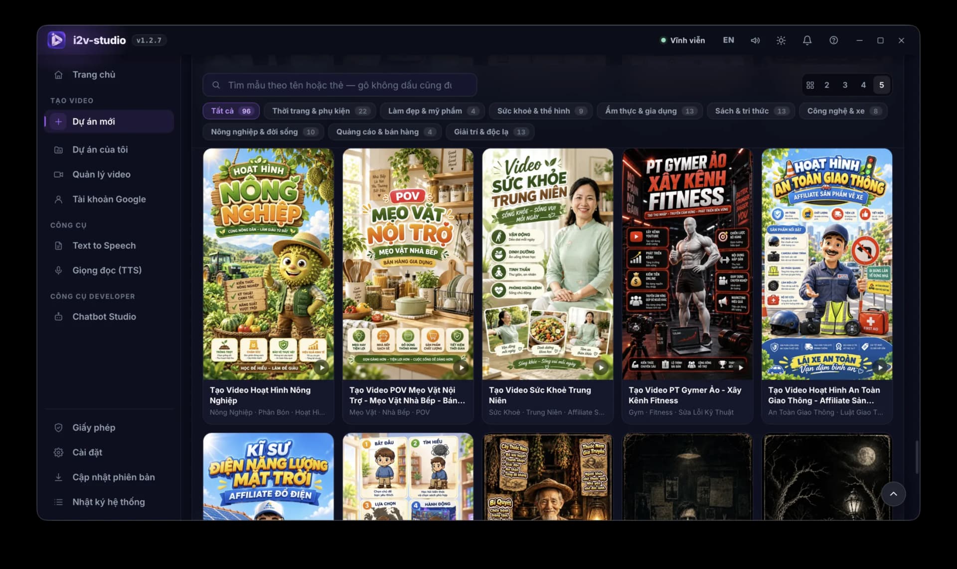
Task: Focus the template search field
Action: [339, 85]
